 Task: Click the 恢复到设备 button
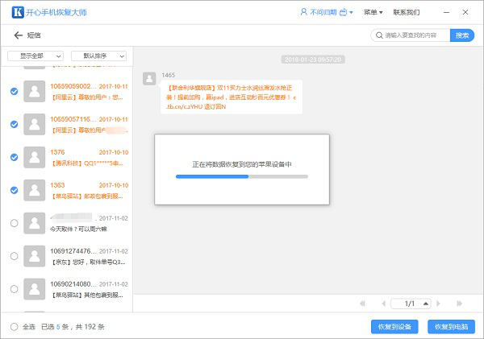coord(394,327)
